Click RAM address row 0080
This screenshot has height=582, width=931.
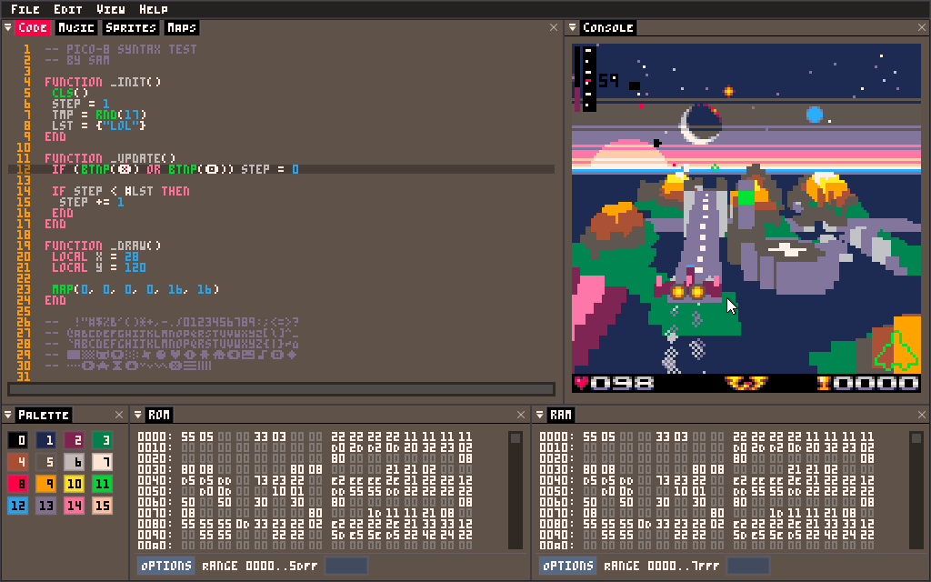pyautogui.click(x=706, y=524)
